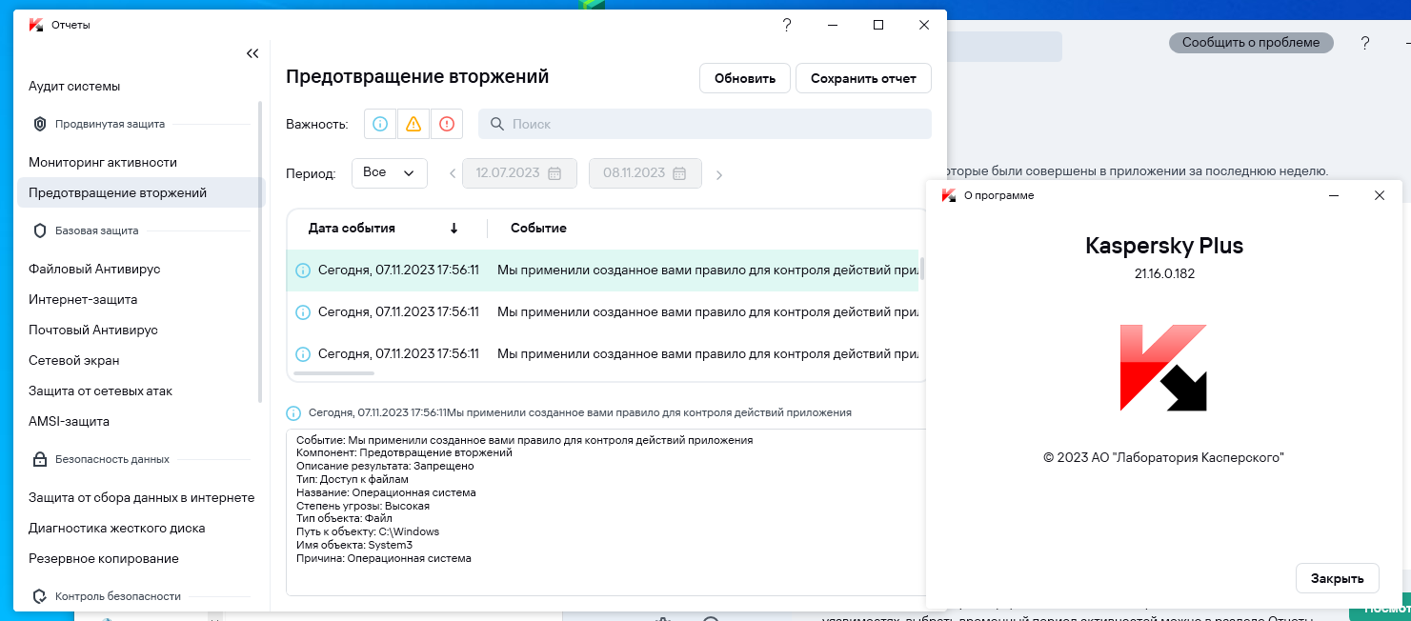Click the Дата события column header
Image resolution: width=1411 pixels, height=621 pixels.
point(352,229)
